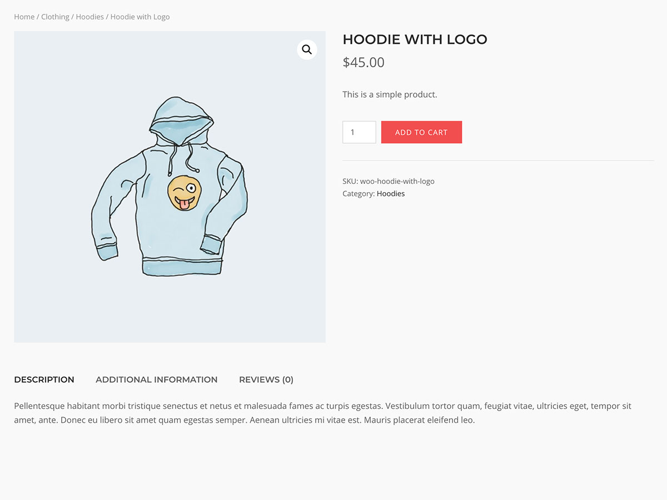Open the Hoodies category link under SKU
This screenshot has width=667, height=500.
pyautogui.click(x=391, y=193)
